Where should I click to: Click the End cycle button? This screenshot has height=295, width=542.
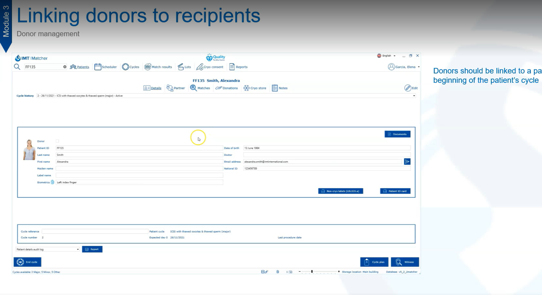(27, 262)
